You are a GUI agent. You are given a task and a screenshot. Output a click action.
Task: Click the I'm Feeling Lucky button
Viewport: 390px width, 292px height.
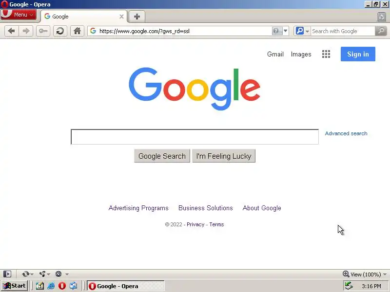pos(224,156)
